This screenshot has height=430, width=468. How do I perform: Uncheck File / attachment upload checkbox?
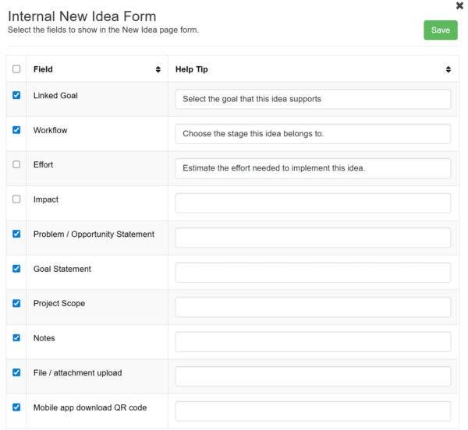(16, 372)
